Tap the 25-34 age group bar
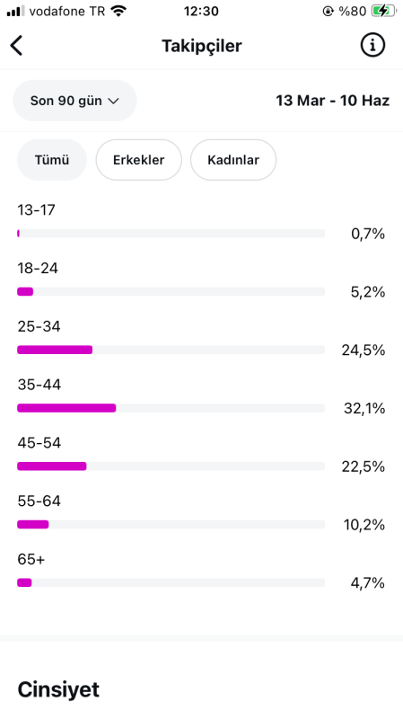Viewport: 403px width, 719px height. pyautogui.click(x=171, y=350)
